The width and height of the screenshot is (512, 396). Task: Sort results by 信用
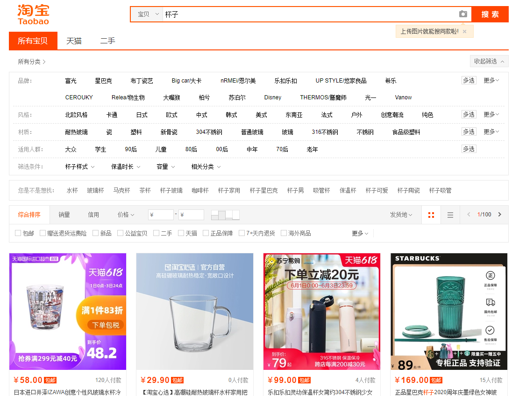tap(93, 215)
